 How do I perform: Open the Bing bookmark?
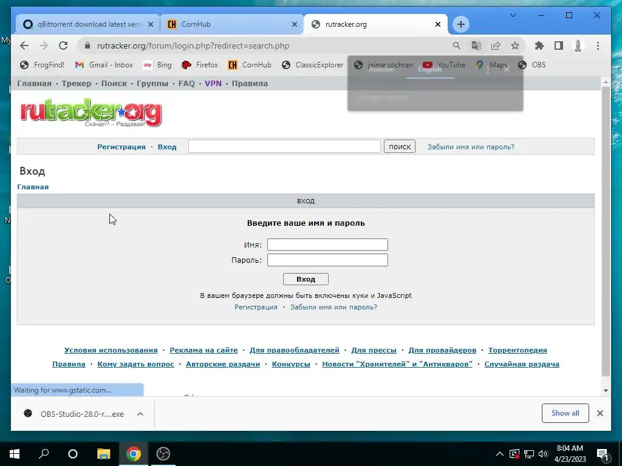157,65
